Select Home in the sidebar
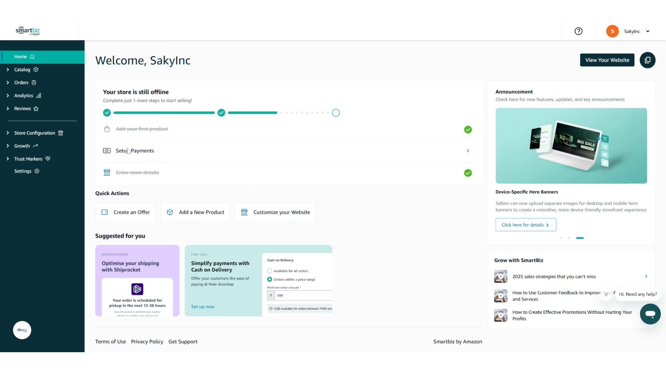This screenshot has height=374, width=666. (x=42, y=57)
